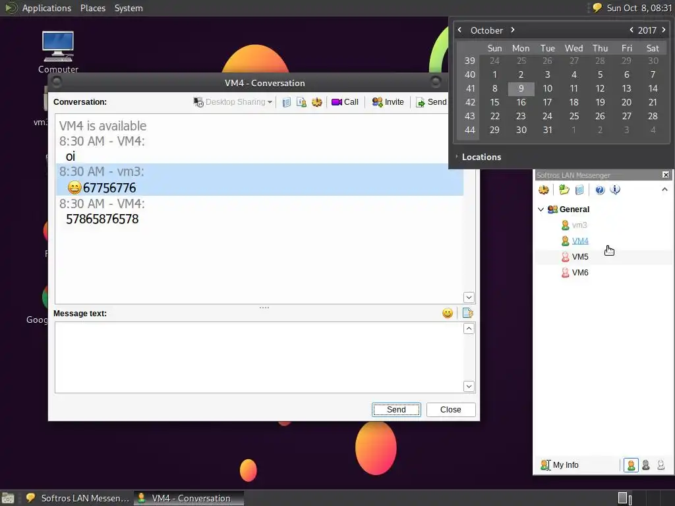Screen dimensions: 675x506
Task: Insert an emoticon via smiley icon
Action: (448, 313)
